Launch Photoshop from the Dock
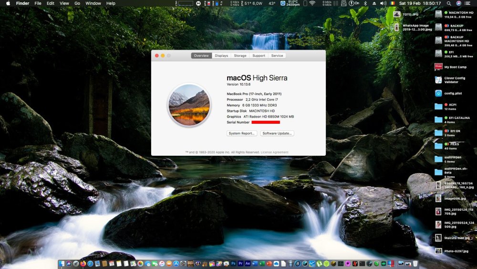The width and height of the screenshot is (477, 269). pos(233,264)
